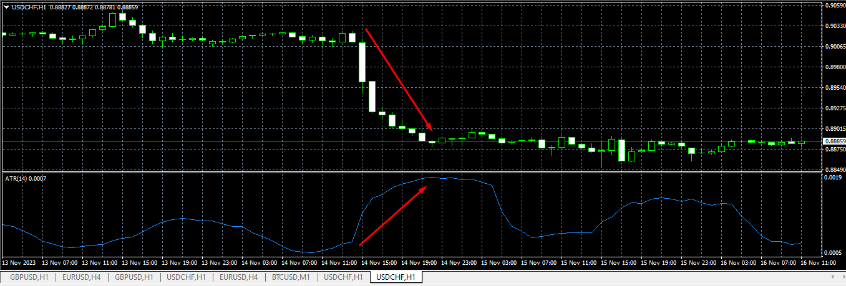This screenshot has height=286, width=846.
Task: Click the 0.88750 price axis label
Action: (834, 150)
